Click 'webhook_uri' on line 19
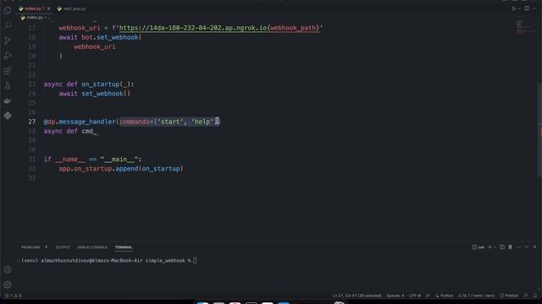The width and height of the screenshot is (542, 304). [x=94, y=46]
